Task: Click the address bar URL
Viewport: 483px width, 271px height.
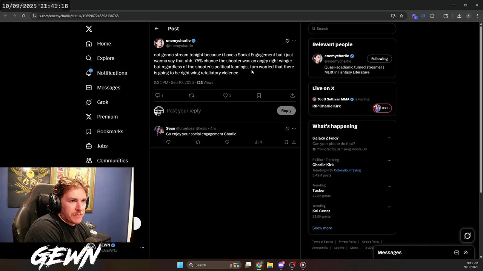Action: tap(79, 16)
